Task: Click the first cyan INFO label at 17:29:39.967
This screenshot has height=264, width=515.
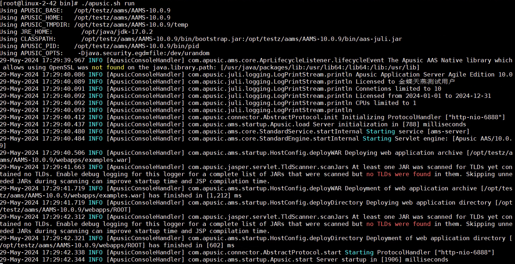Action: pyautogui.click(x=96, y=60)
